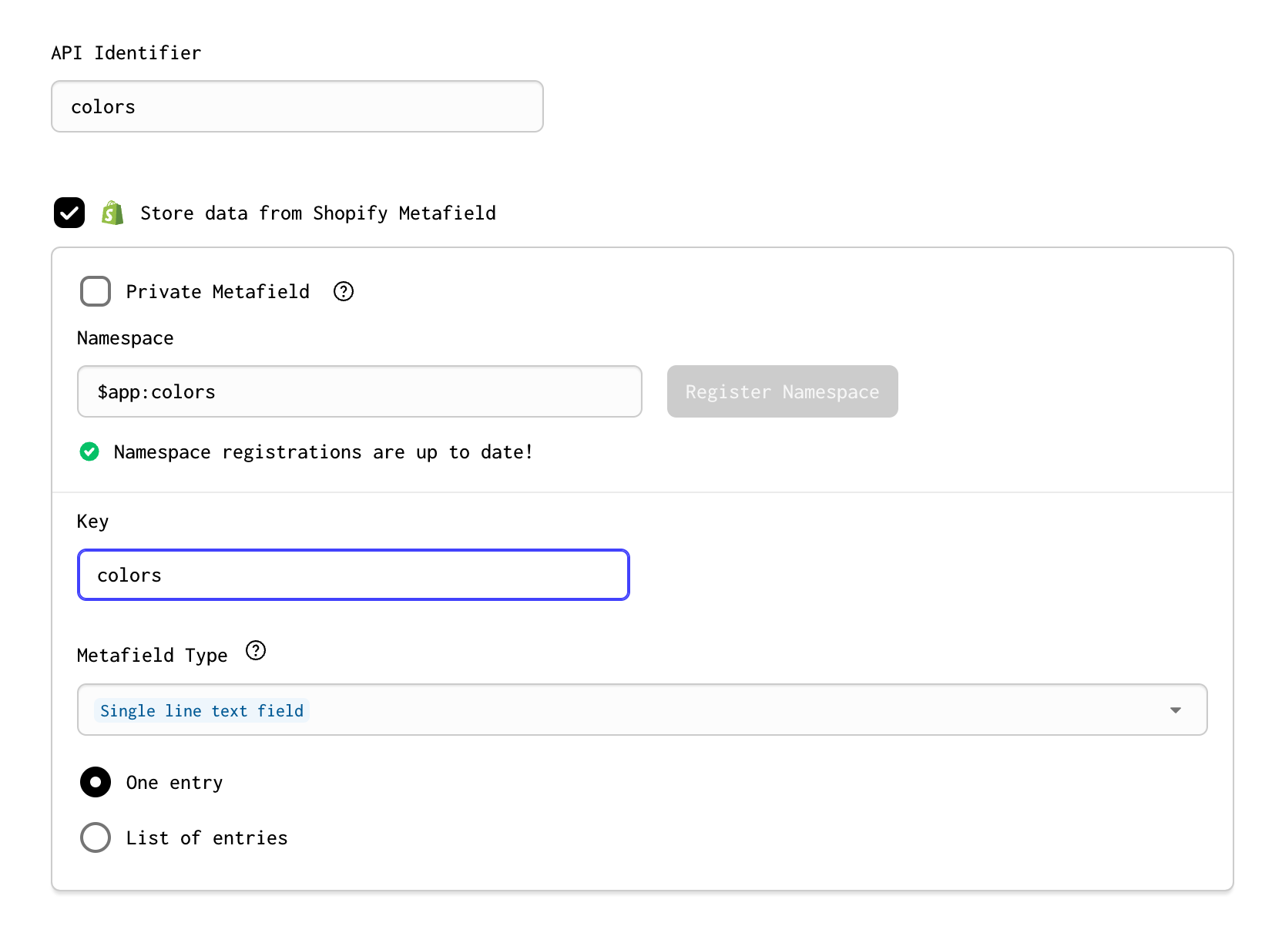Click the Register Namespace button

tap(783, 391)
